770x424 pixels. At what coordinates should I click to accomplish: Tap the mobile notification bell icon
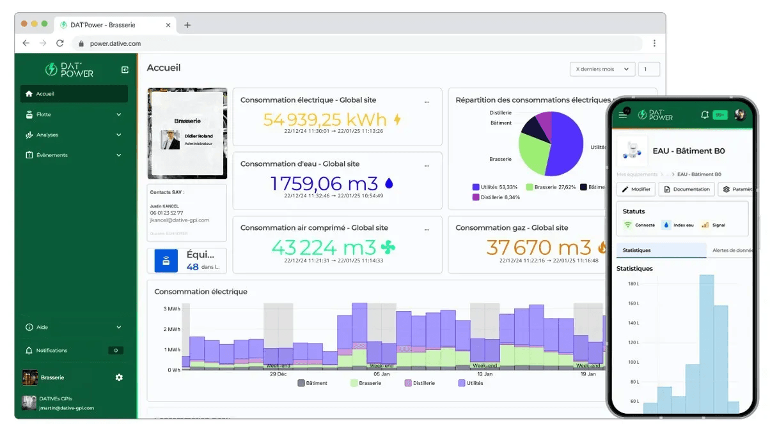[x=704, y=115]
